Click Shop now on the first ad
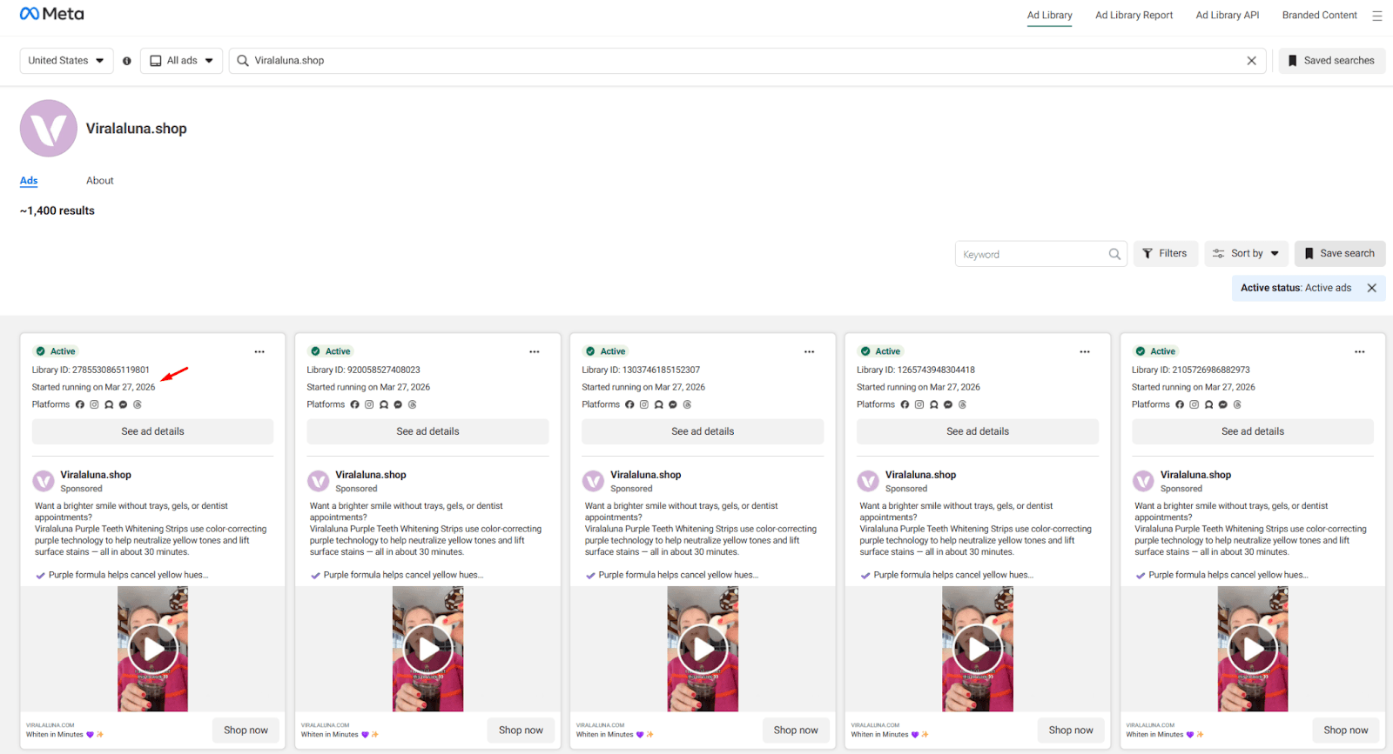Screen dimensions: 1393x754 [246, 731]
